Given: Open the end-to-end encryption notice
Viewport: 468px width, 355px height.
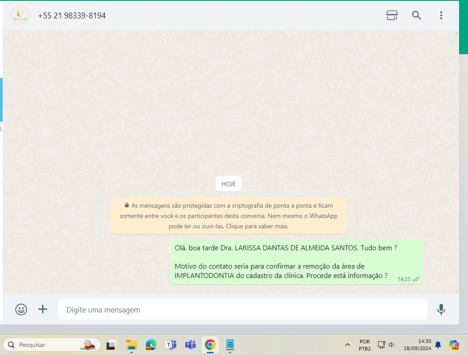Looking at the screenshot, I should click(x=229, y=216).
